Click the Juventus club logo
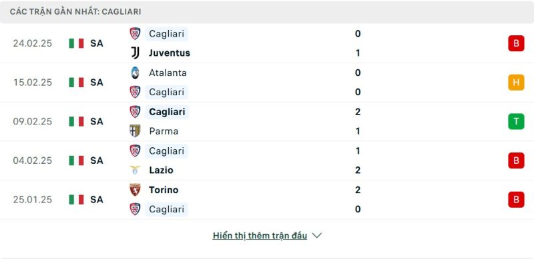The image size is (534, 259). pyautogui.click(x=136, y=53)
